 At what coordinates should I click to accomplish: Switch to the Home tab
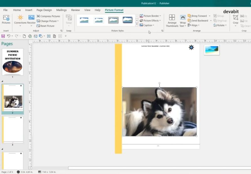[17, 10]
